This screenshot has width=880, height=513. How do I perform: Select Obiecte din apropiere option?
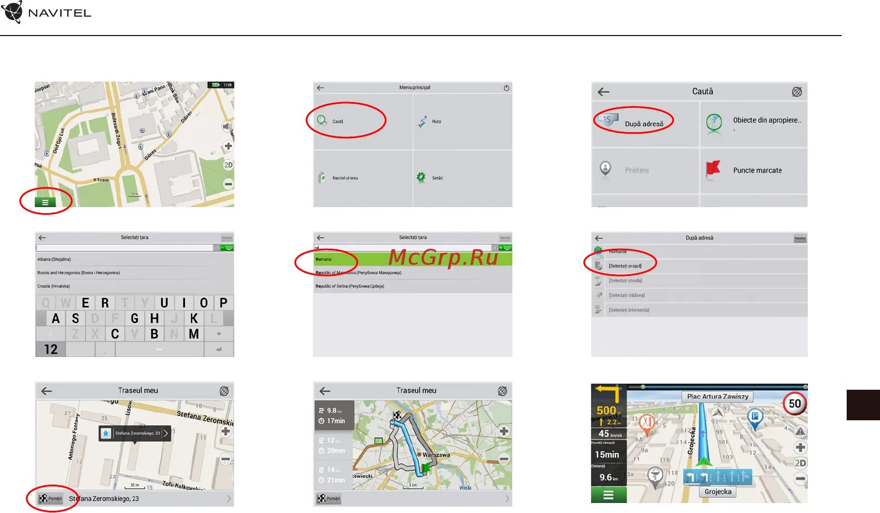pos(754,124)
